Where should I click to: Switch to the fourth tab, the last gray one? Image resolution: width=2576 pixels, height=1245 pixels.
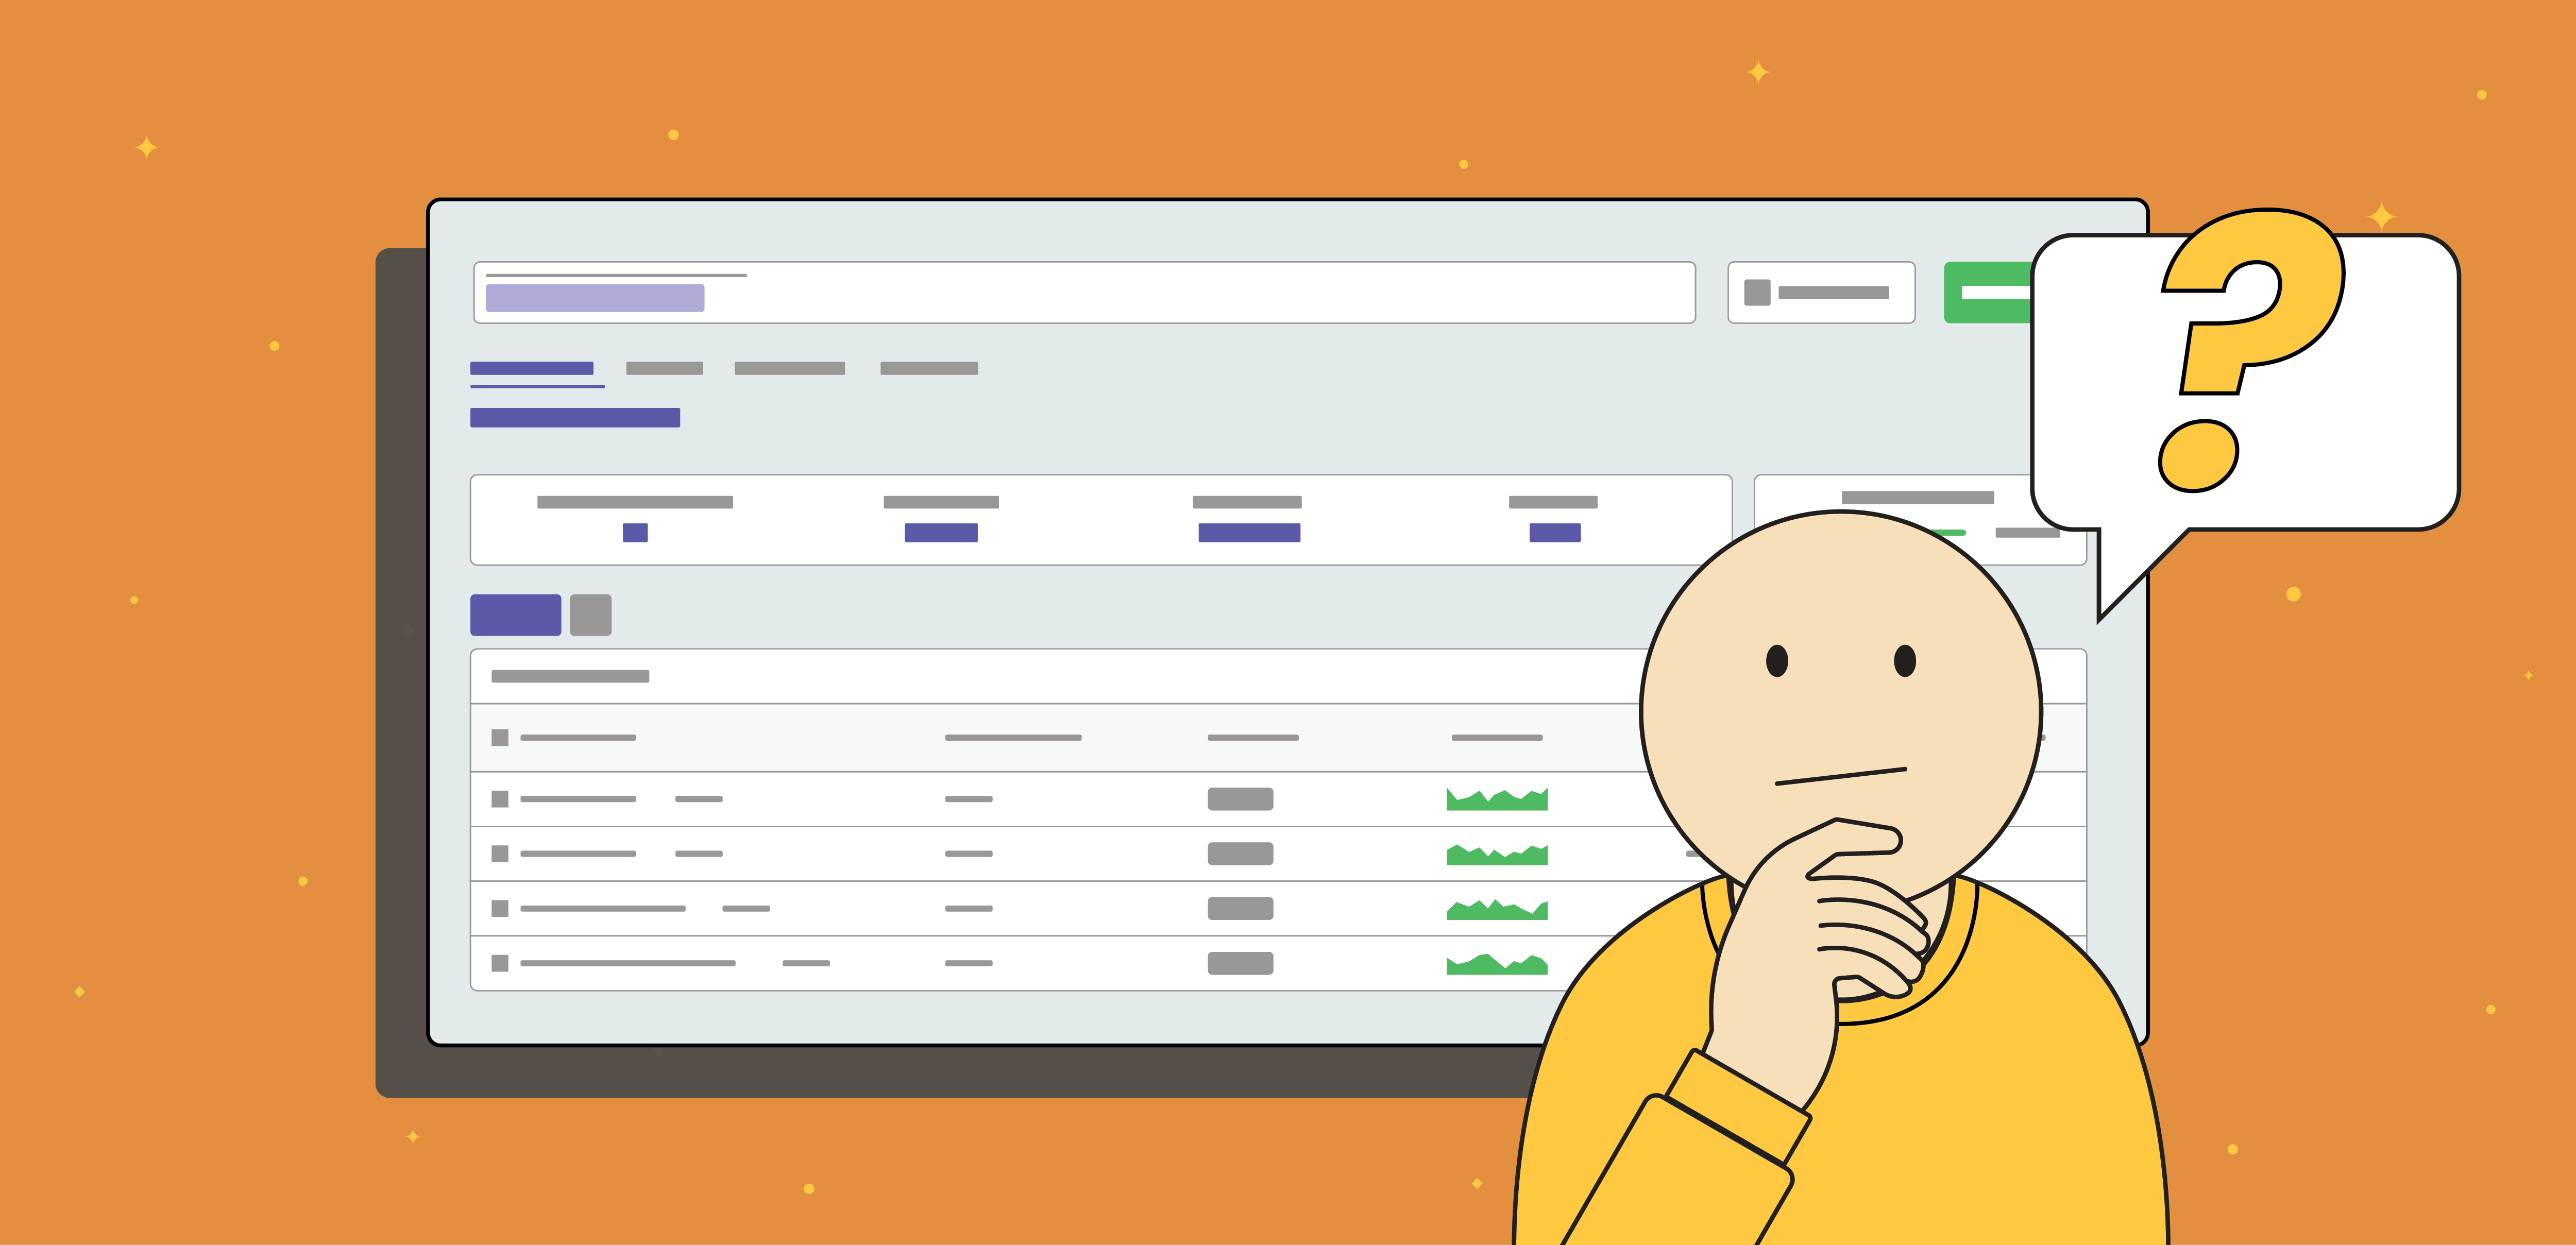[x=929, y=368]
